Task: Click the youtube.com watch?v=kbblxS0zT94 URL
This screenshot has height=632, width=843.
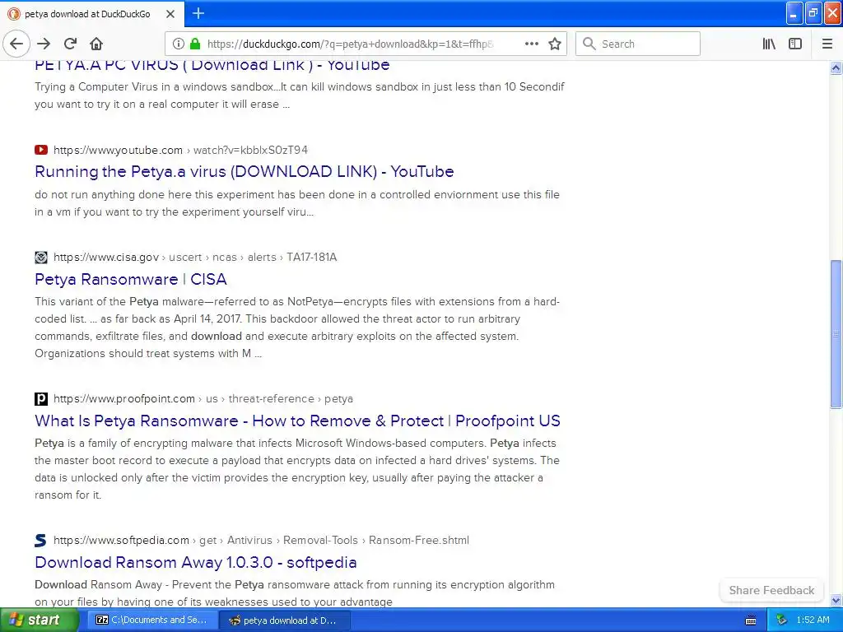Action: [180, 150]
